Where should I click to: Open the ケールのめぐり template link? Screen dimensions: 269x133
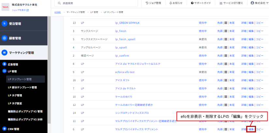click(x=124, y=97)
